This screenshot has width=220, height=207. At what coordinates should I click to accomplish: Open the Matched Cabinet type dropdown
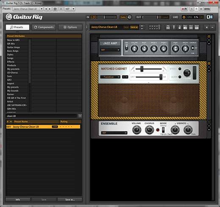(x=110, y=77)
